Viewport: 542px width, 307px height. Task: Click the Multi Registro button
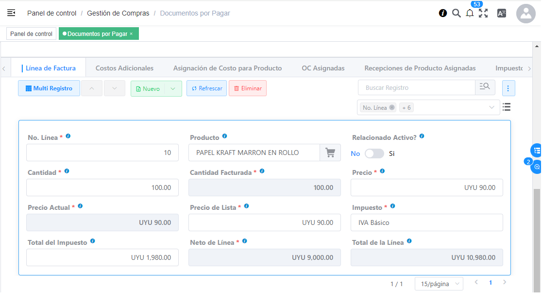(49, 88)
